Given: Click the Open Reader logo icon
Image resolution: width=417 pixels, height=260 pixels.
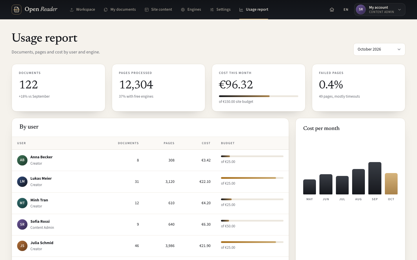Looking at the screenshot, I should [17, 10].
